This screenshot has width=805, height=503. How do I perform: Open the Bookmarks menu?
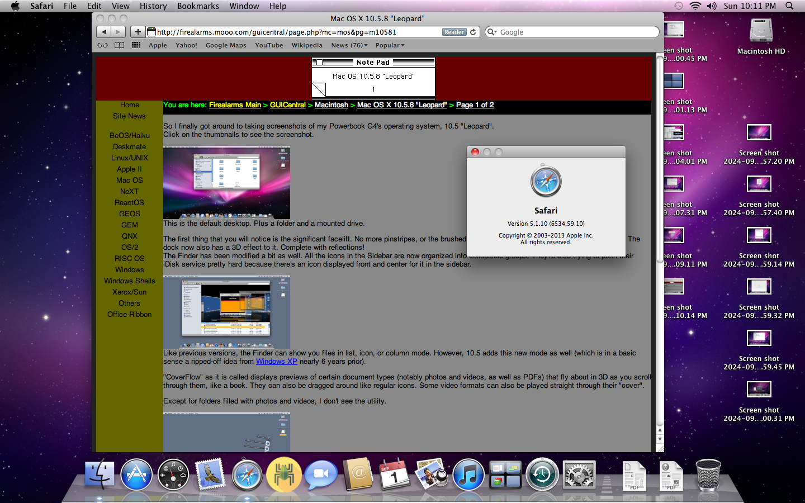coord(198,6)
